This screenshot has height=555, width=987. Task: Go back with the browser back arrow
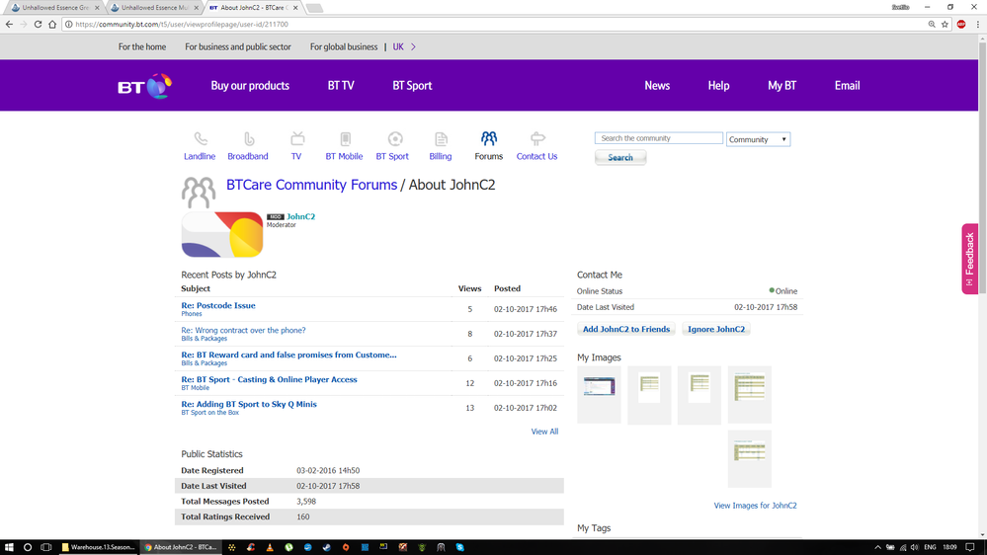click(x=9, y=24)
